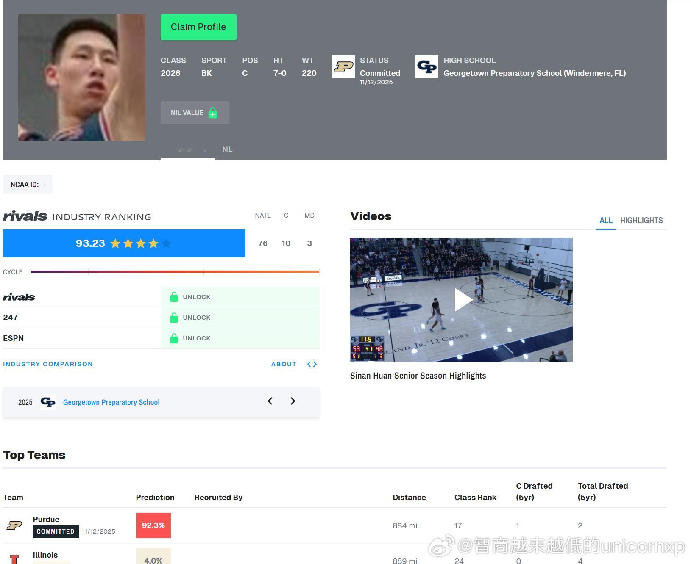Switch to the NIL tab

(x=227, y=149)
